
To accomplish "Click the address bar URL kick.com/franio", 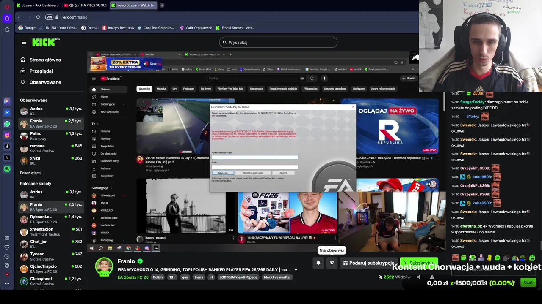I will click(x=75, y=17).
